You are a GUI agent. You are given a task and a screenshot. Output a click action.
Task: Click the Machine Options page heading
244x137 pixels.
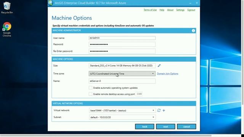coord(72,18)
